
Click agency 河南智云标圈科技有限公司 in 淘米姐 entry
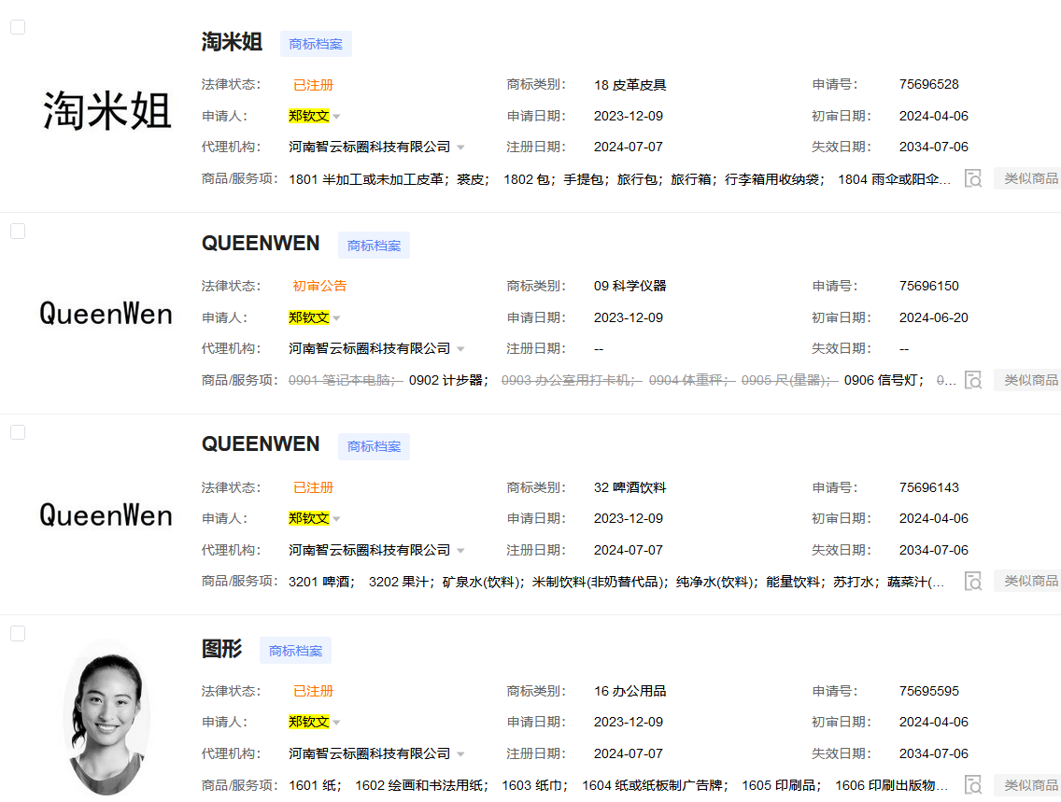pyautogui.click(x=370, y=147)
